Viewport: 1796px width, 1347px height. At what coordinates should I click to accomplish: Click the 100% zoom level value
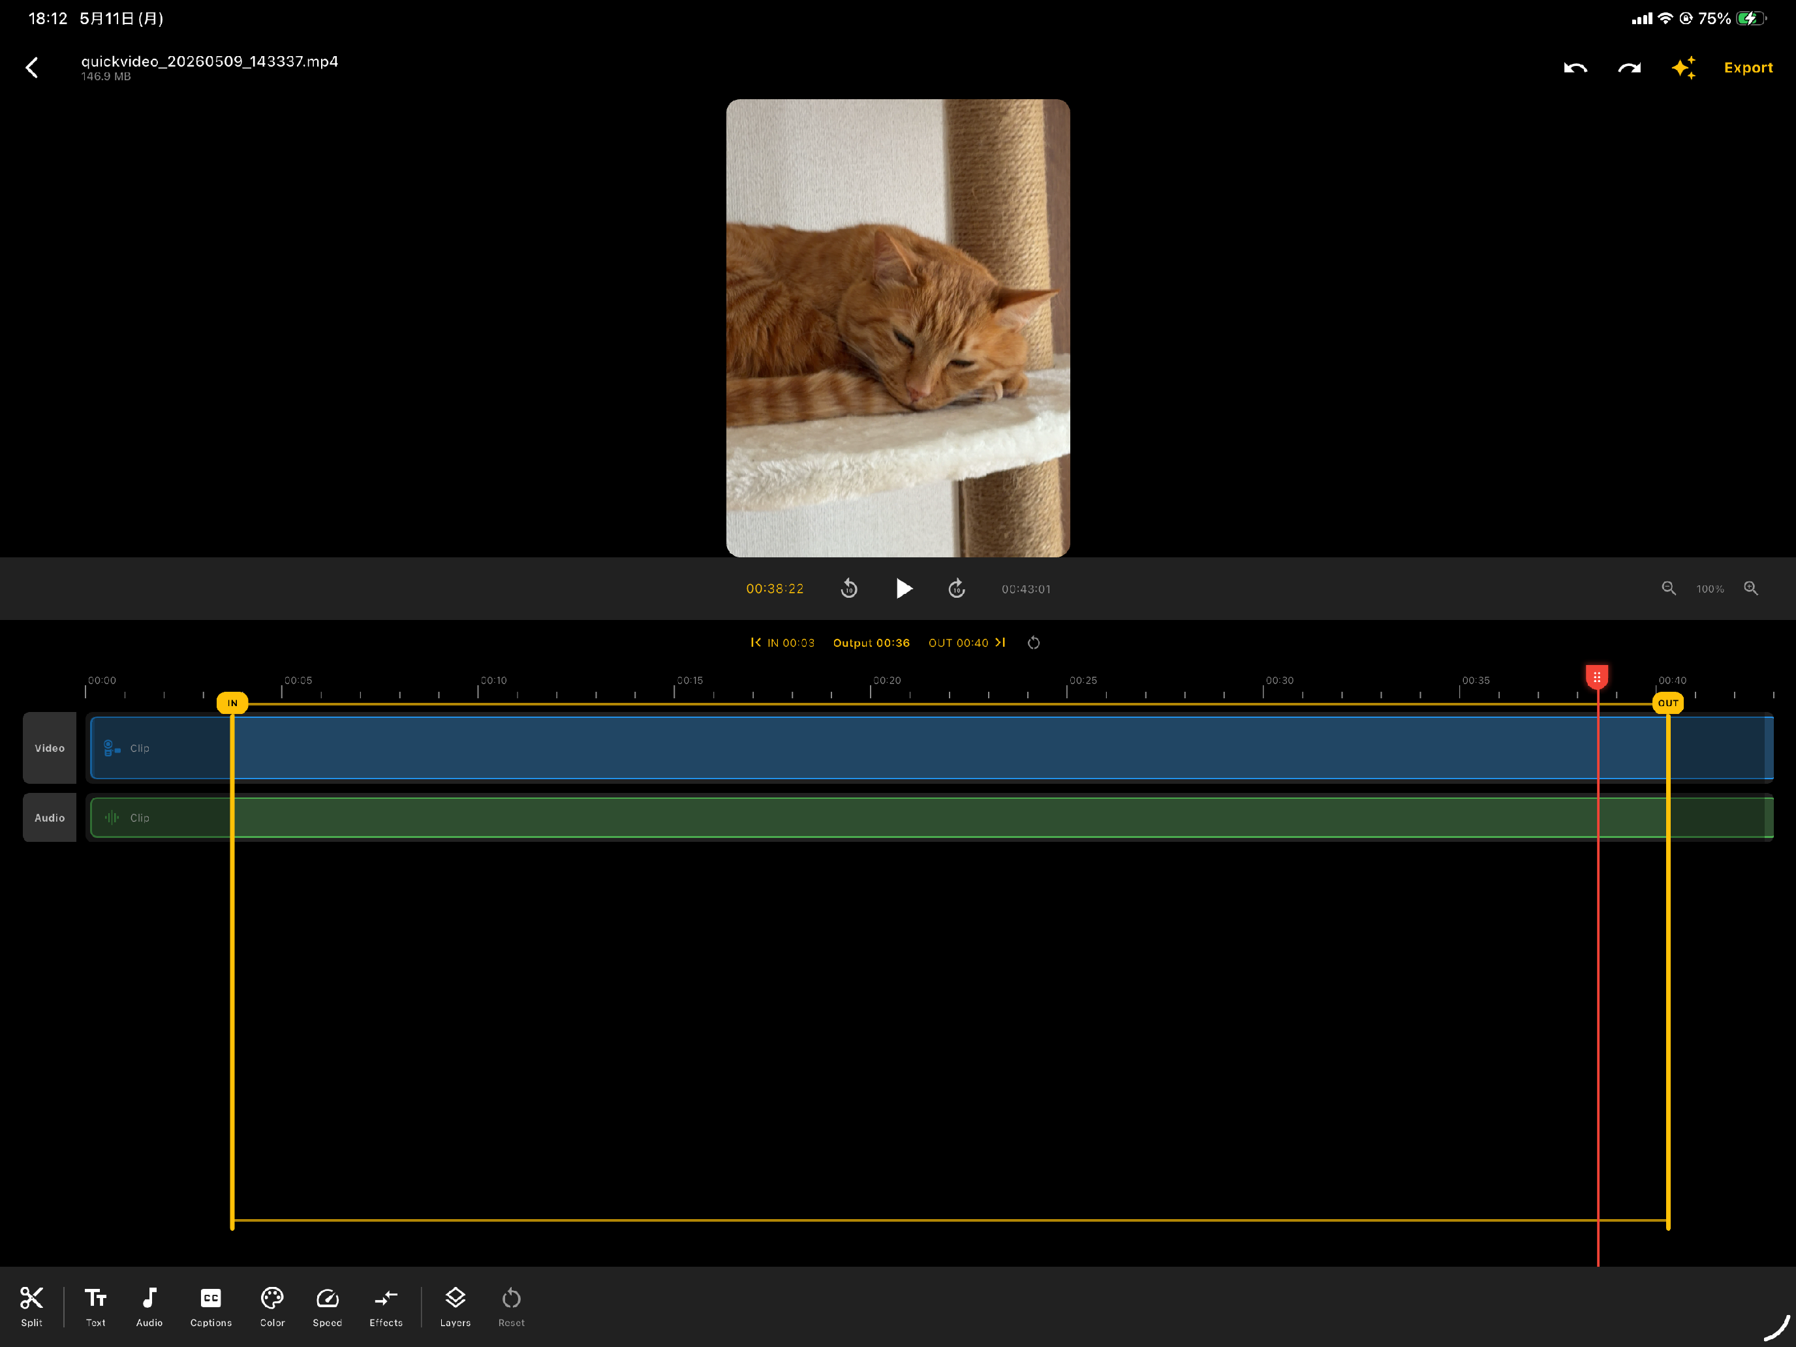point(1710,589)
